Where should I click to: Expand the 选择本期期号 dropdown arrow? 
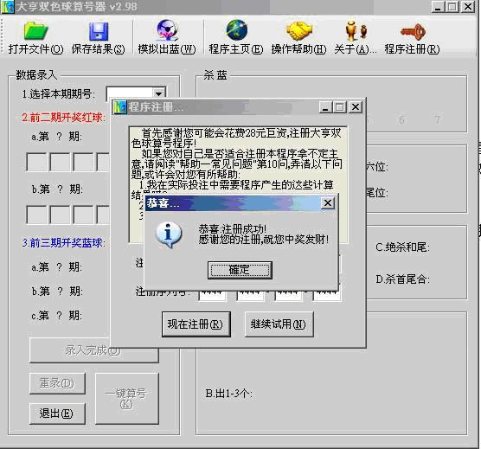coord(158,93)
